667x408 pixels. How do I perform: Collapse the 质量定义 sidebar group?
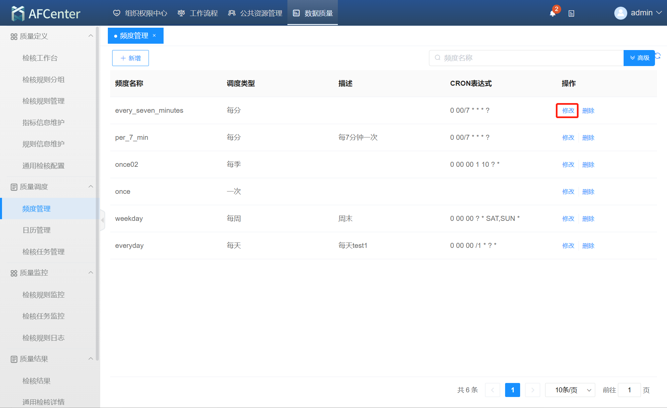click(90, 36)
